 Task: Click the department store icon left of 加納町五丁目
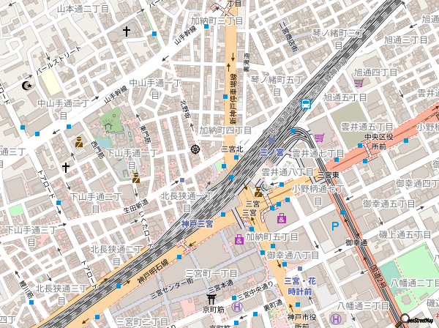tap(239, 239)
